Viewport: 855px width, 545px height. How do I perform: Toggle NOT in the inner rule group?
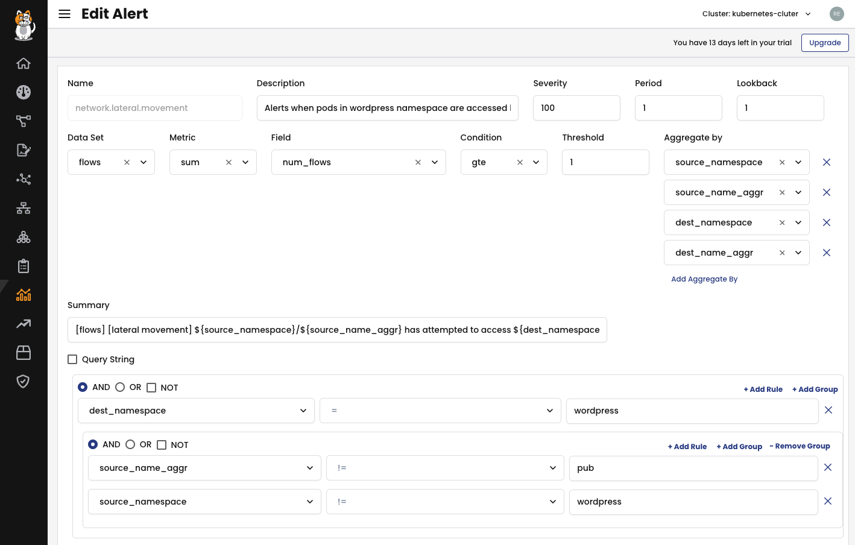click(162, 445)
